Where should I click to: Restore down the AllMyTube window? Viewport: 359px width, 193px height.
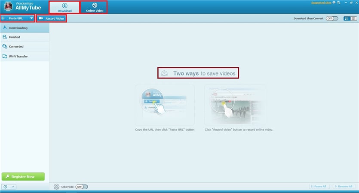point(351,3)
